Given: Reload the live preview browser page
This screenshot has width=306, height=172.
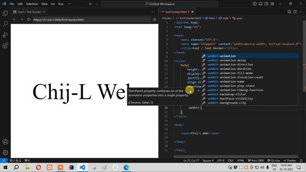Looking at the screenshot, I should pyautogui.click(x=29, y=20).
